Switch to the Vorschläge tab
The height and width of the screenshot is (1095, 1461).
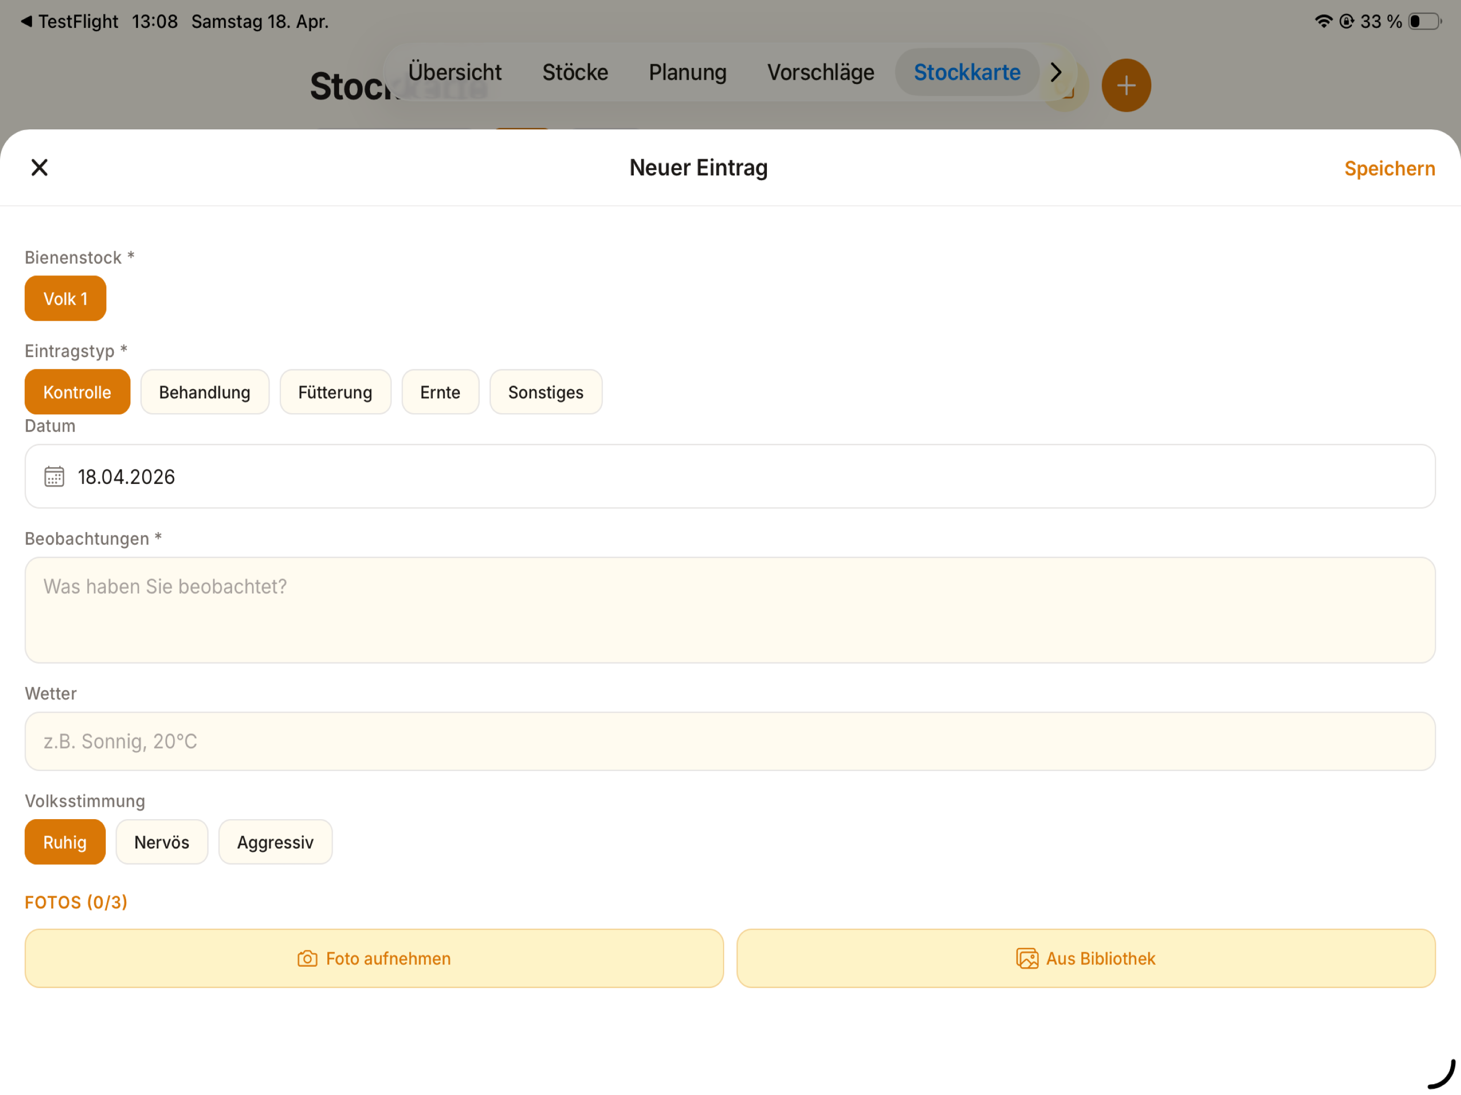820,72
